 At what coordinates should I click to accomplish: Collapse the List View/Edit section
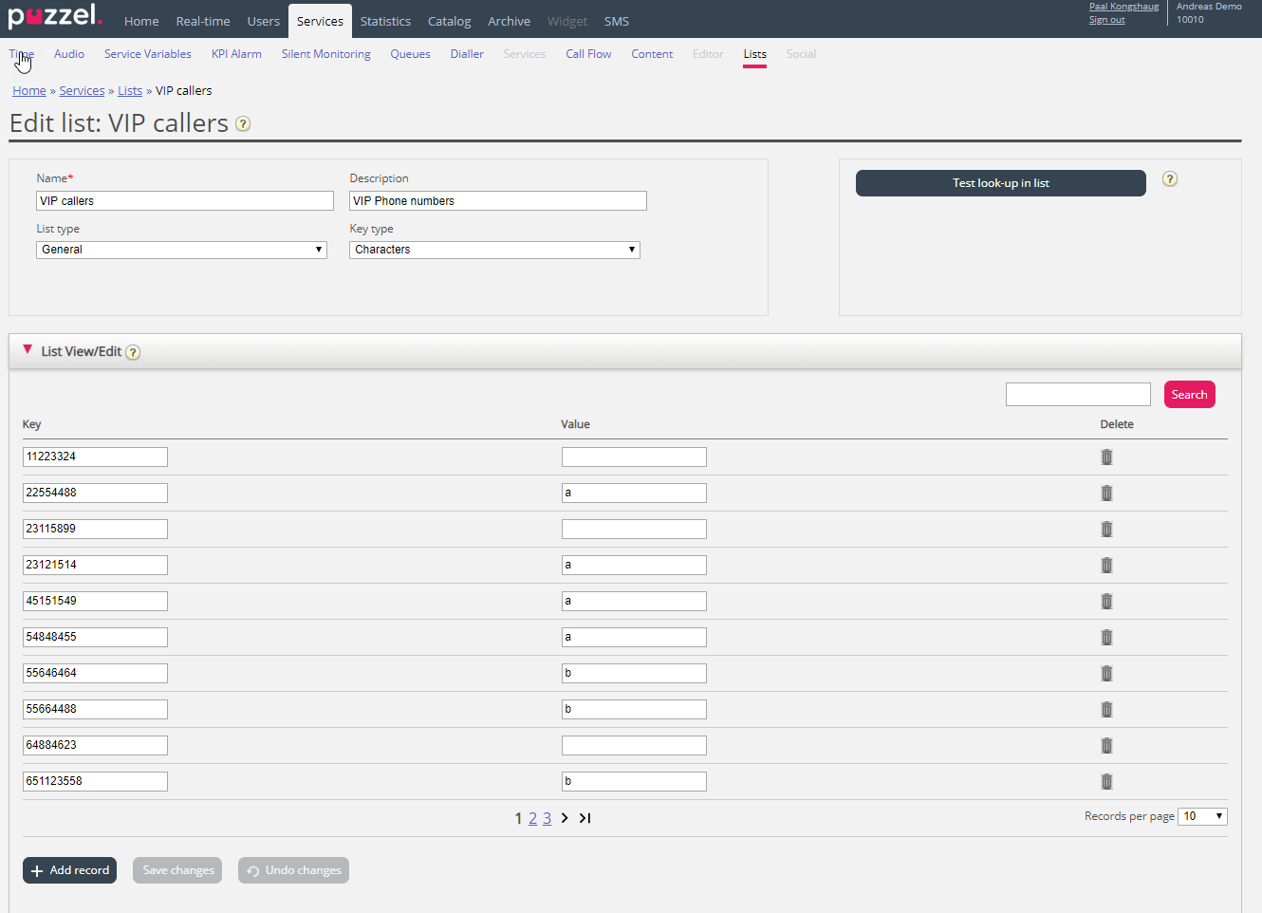click(x=28, y=350)
